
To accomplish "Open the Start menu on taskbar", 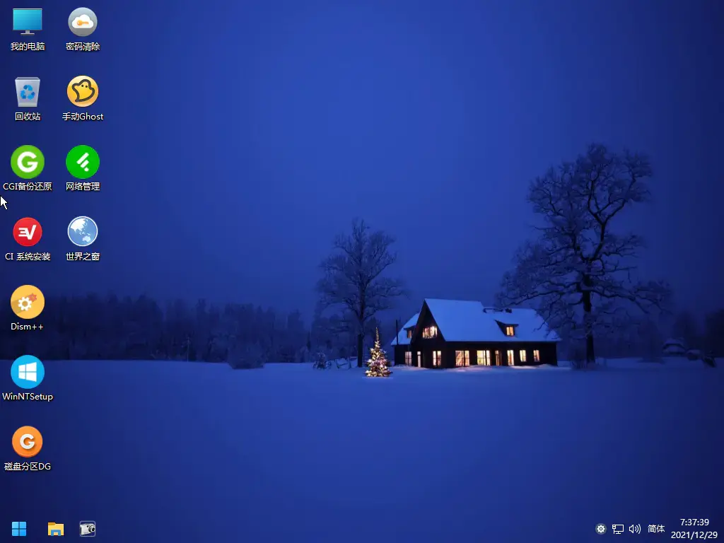I will point(19,529).
